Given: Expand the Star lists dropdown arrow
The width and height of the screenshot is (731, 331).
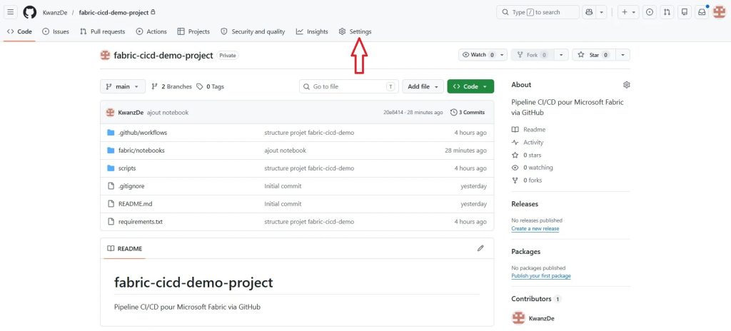Looking at the screenshot, I should click(x=622, y=55).
